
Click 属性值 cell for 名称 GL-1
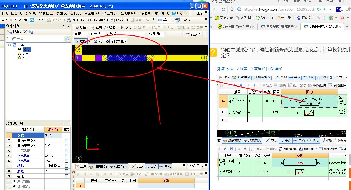tap(53, 135)
